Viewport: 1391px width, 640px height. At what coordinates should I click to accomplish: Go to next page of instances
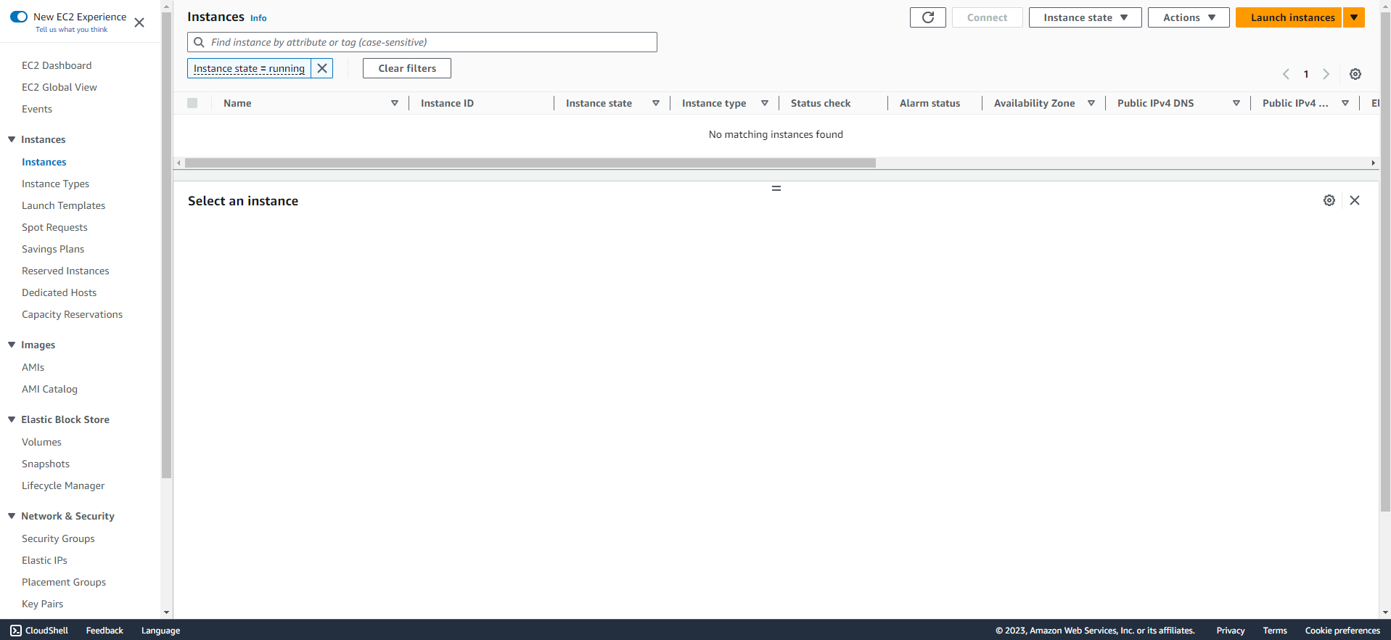[1326, 74]
